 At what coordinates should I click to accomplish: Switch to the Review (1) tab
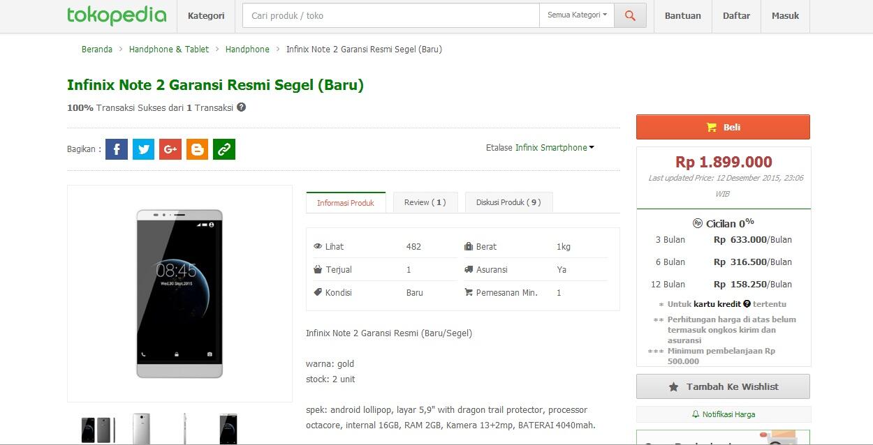tap(425, 202)
